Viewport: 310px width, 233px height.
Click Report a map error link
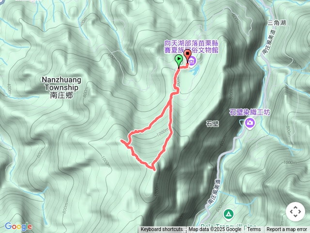pyautogui.click(x=287, y=230)
